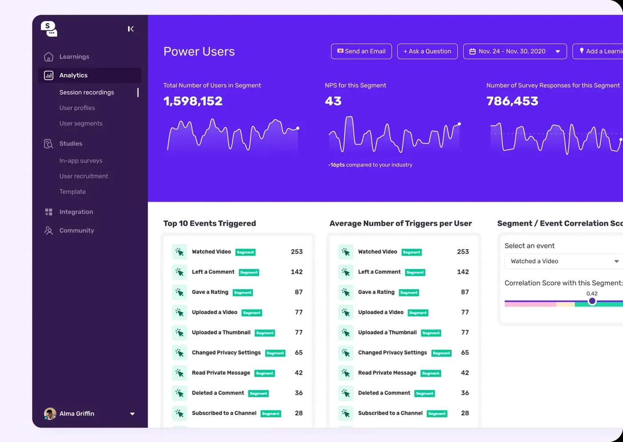Click the correlation score slider handle

pos(592,301)
